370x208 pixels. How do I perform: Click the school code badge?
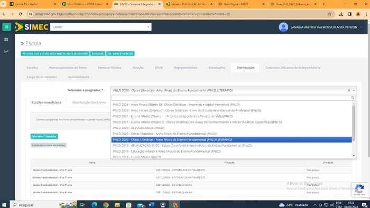tap(55, 53)
